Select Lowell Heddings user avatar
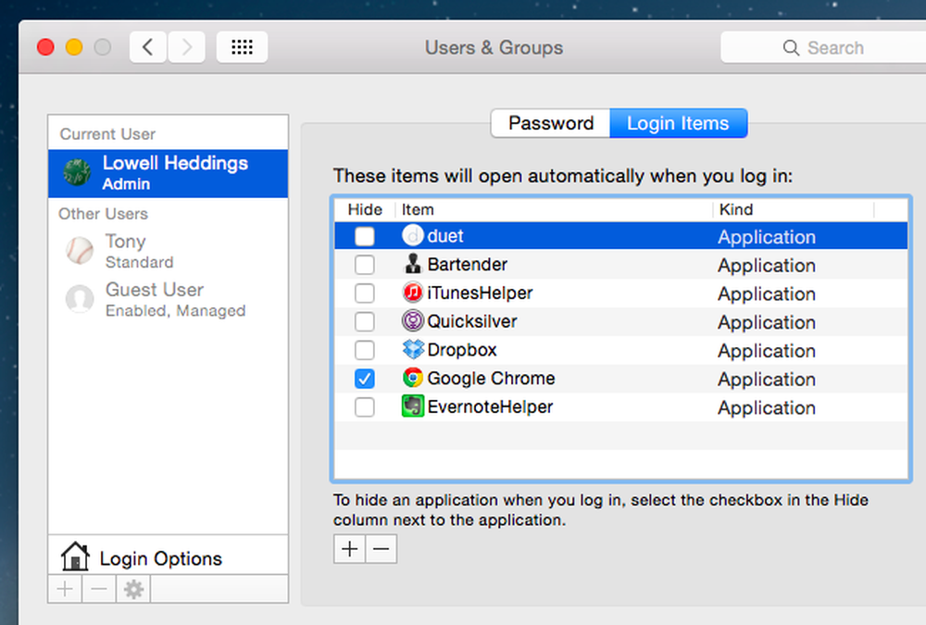 (x=78, y=172)
